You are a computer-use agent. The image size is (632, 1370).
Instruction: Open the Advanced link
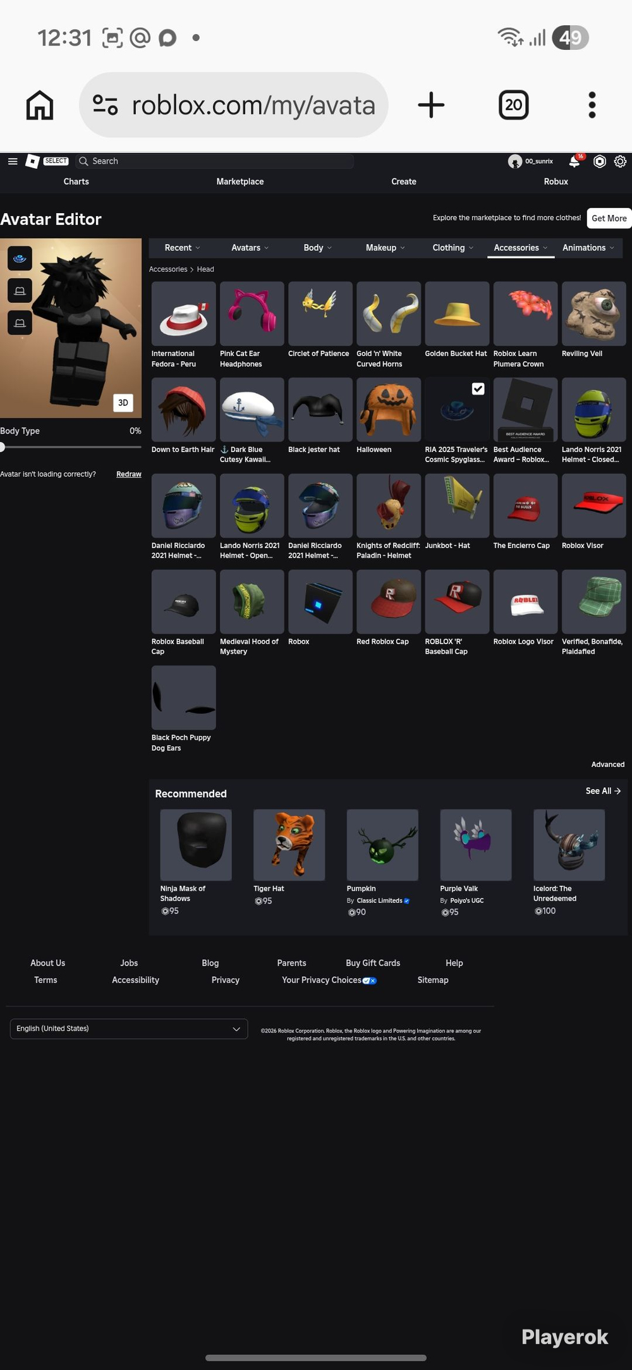coord(608,764)
